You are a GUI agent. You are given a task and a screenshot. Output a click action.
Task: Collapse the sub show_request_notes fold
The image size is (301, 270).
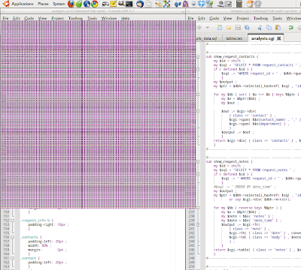click(x=198, y=162)
